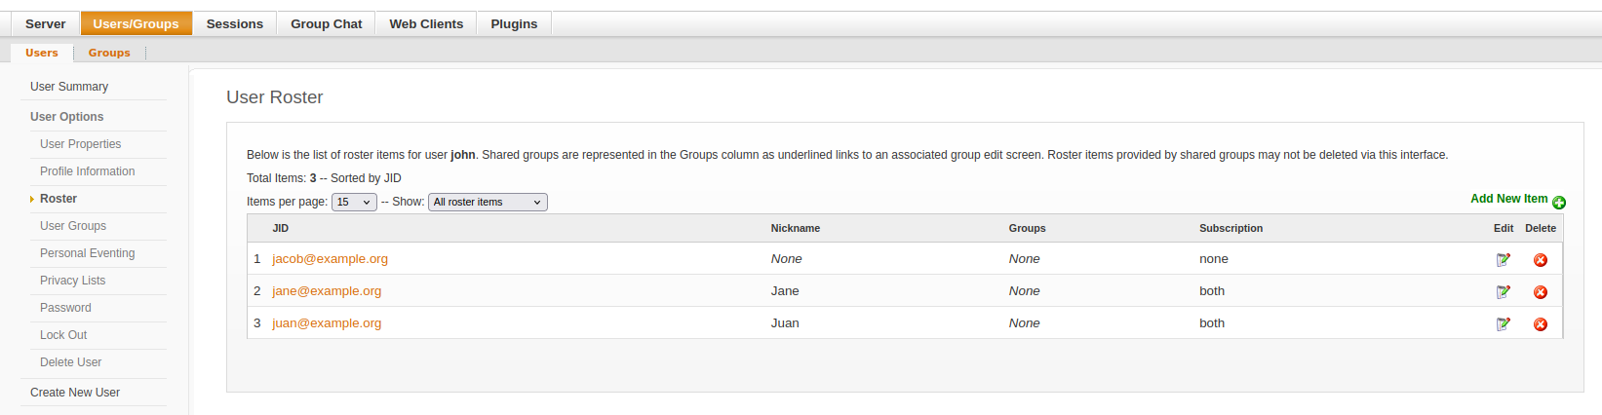Image resolution: width=1602 pixels, height=415 pixels.
Task: Select the Groups sub-tab
Action: pyautogui.click(x=109, y=53)
